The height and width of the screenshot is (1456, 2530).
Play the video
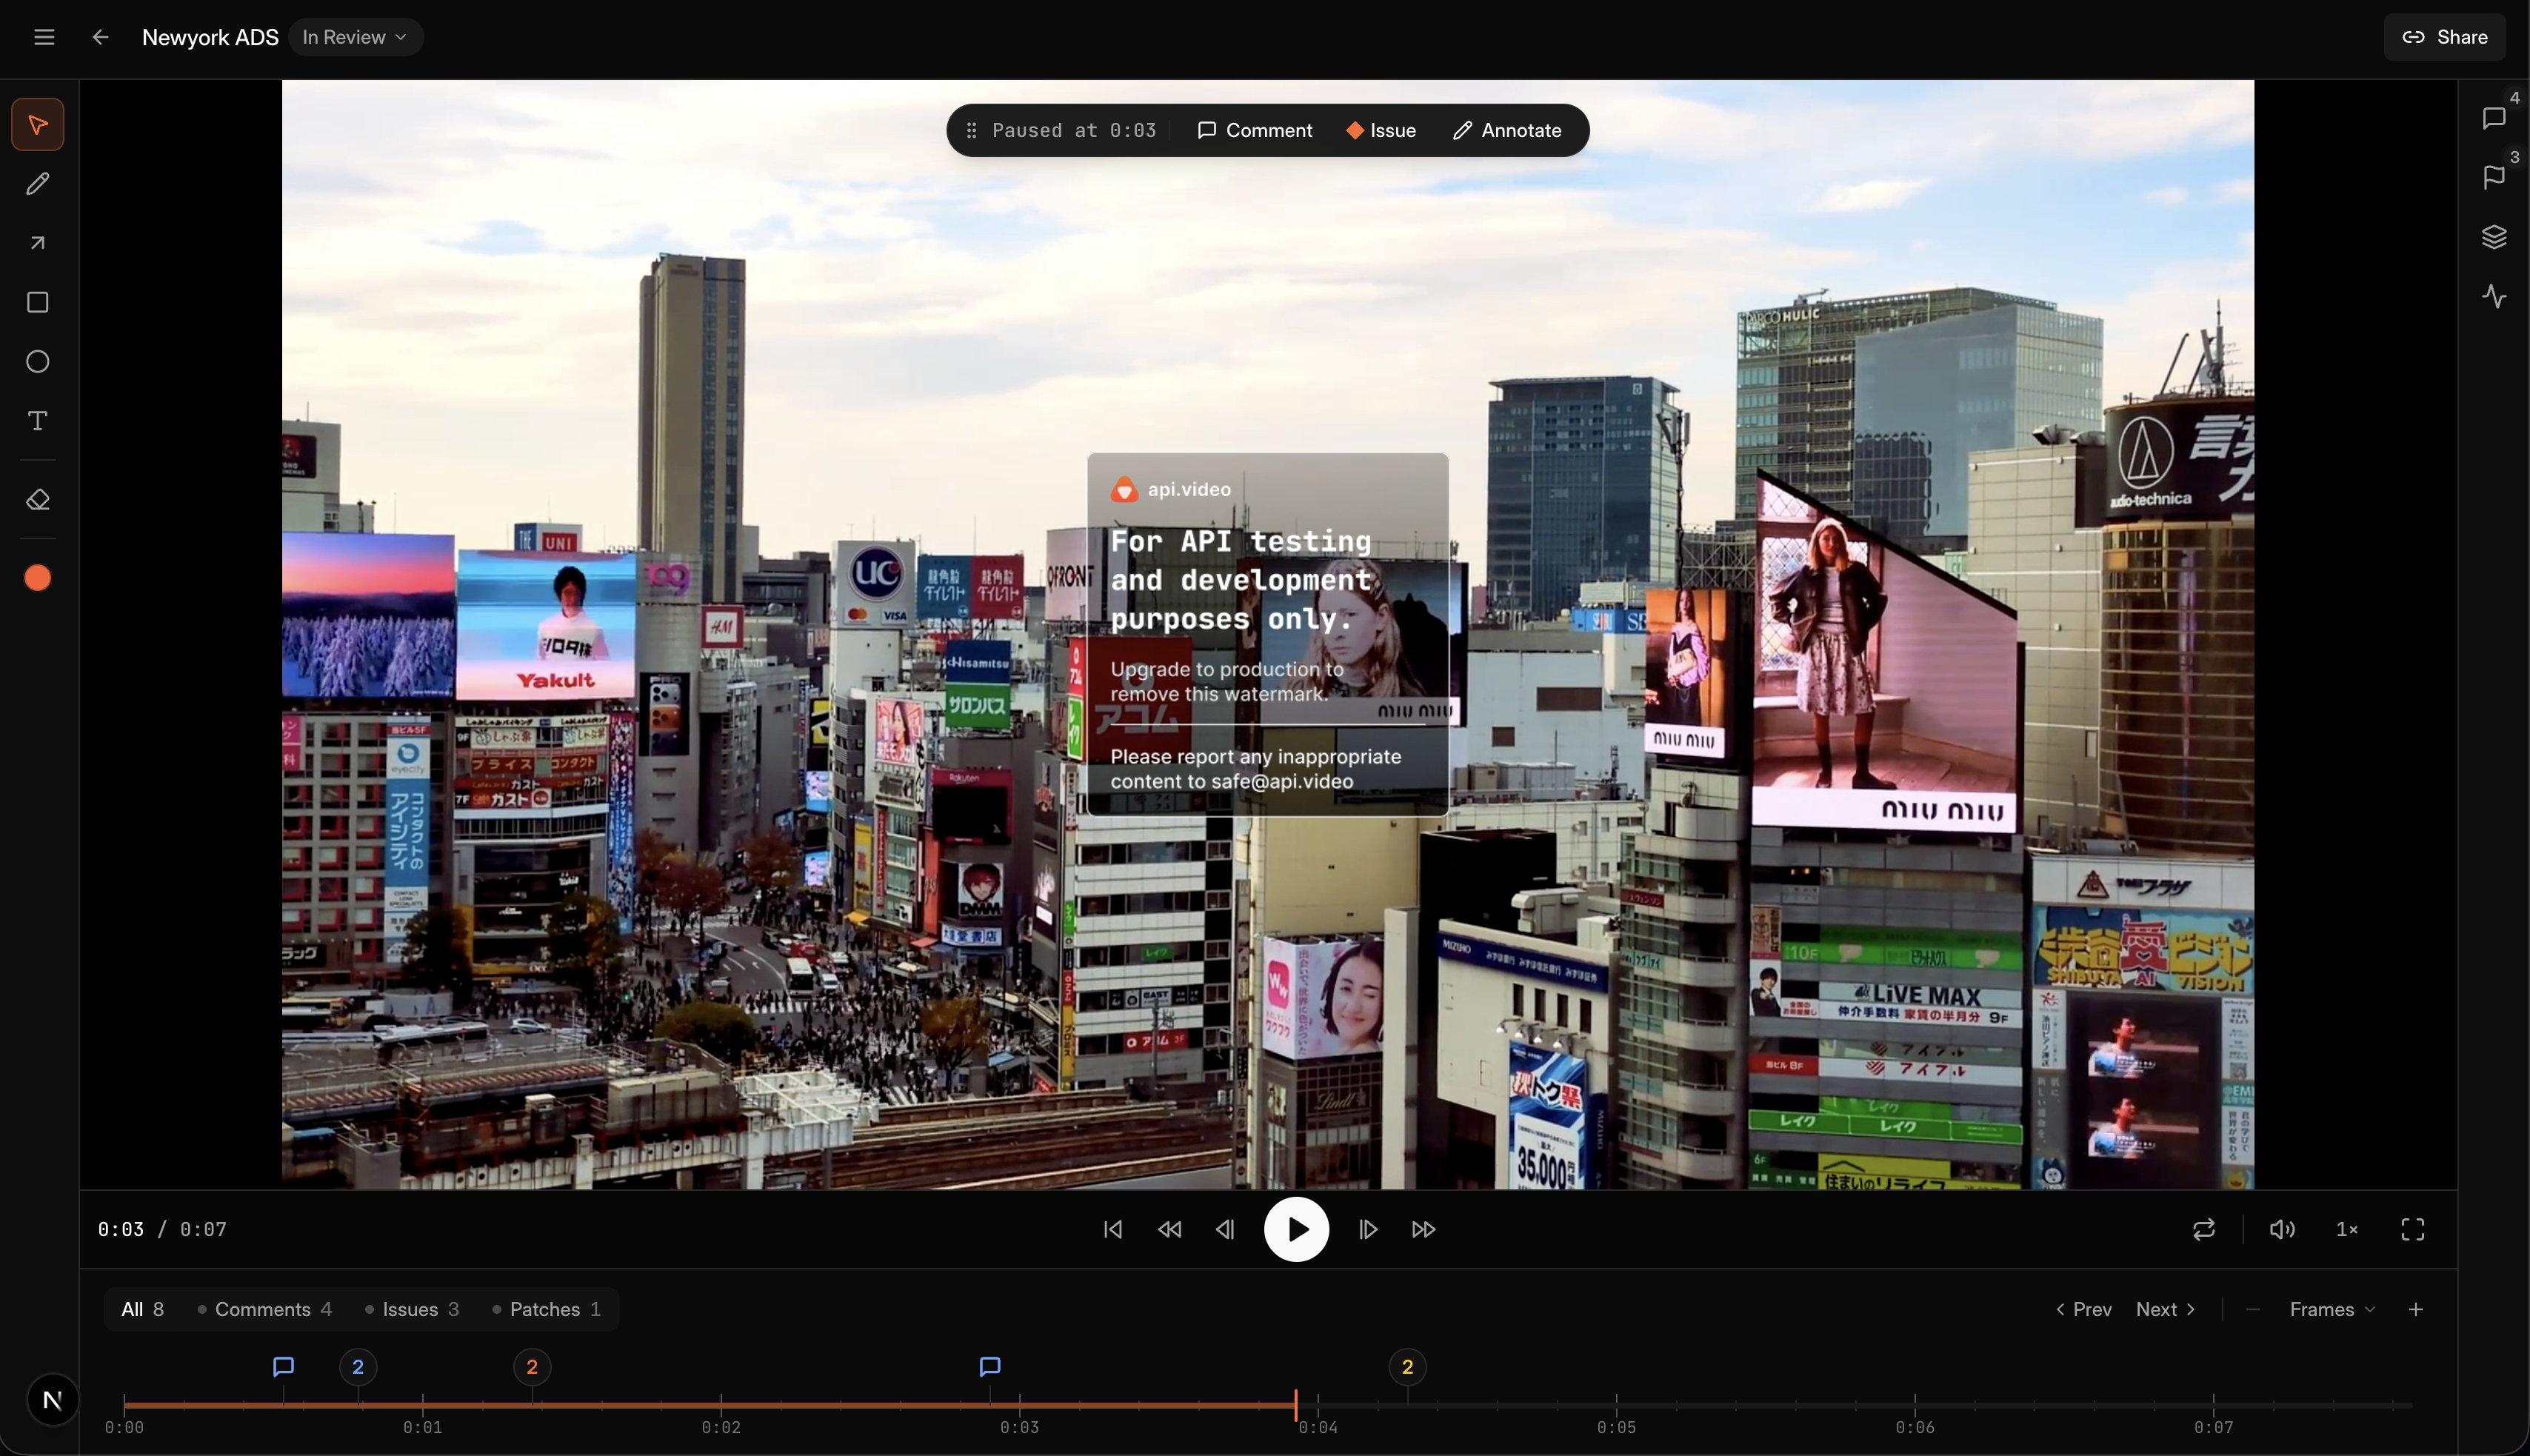coord(1296,1229)
